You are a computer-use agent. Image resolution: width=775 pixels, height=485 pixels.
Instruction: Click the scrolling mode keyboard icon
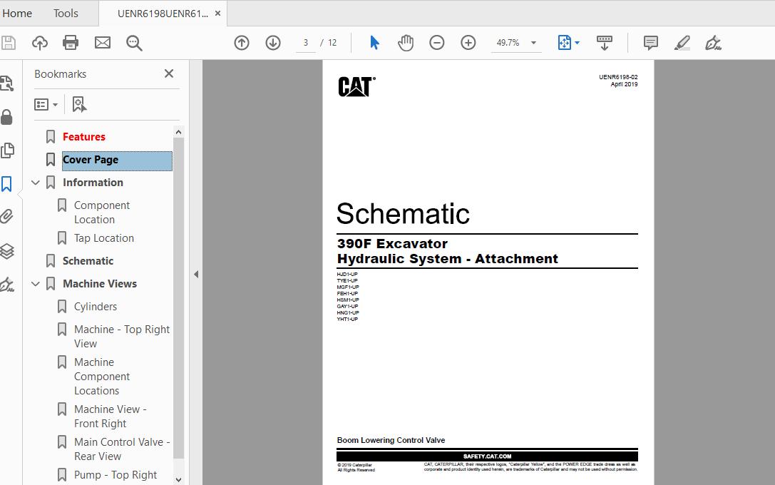coord(604,43)
